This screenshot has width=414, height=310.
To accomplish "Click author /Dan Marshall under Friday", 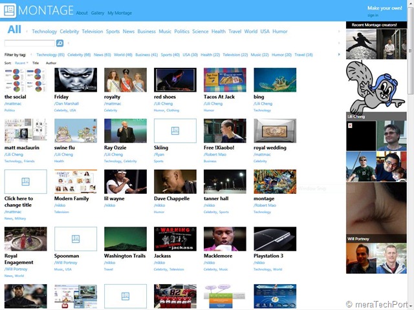I will click(67, 103).
